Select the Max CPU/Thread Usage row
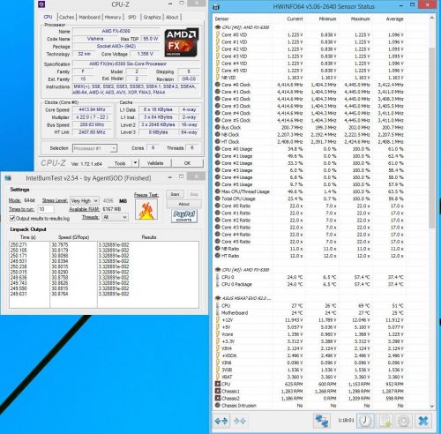This screenshot has width=441, height=434. [x=310, y=191]
